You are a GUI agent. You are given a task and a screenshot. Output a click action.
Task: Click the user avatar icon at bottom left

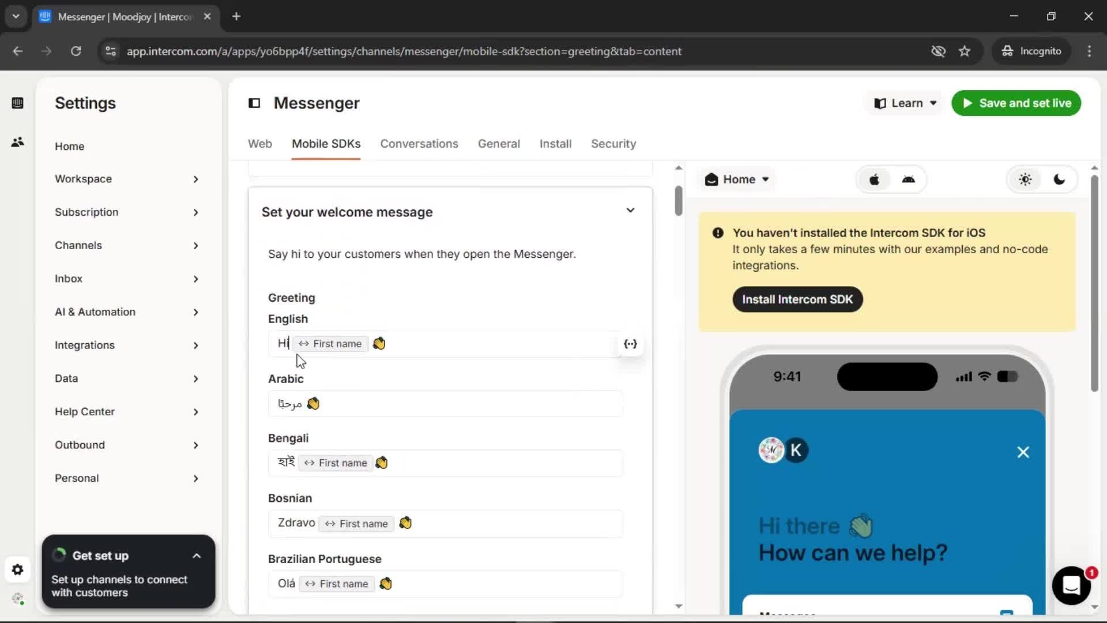pyautogui.click(x=18, y=599)
